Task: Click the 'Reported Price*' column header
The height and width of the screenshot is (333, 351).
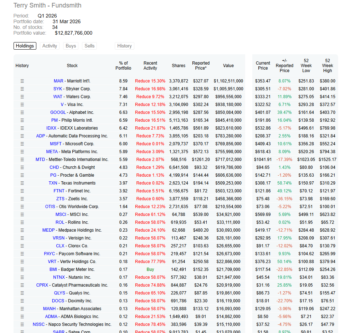Action: 201,65
